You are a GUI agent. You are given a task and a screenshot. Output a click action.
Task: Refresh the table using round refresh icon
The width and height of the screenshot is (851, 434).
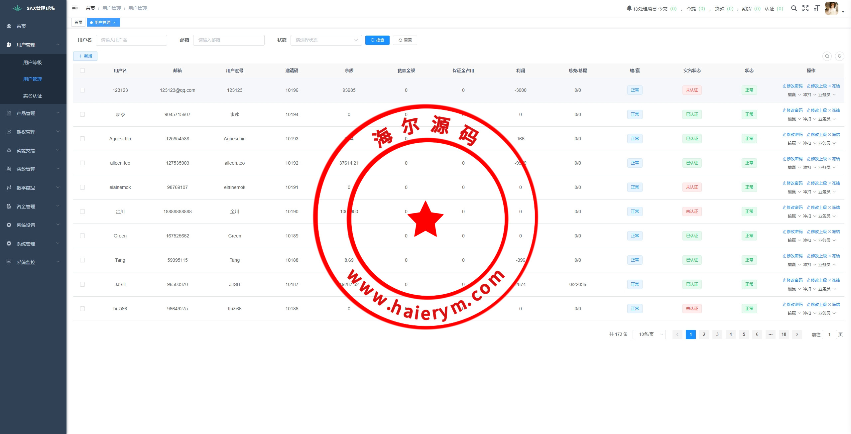839,56
